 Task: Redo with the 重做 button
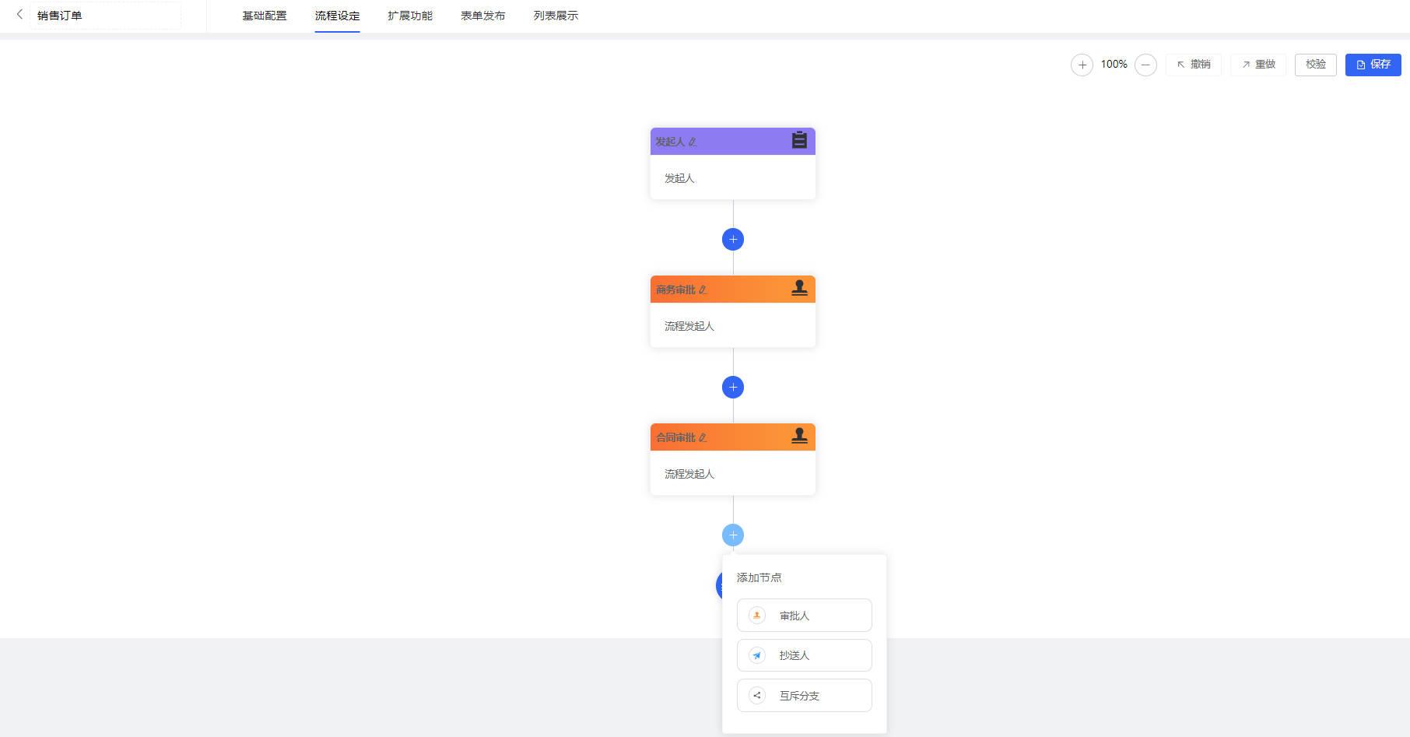pos(1258,65)
